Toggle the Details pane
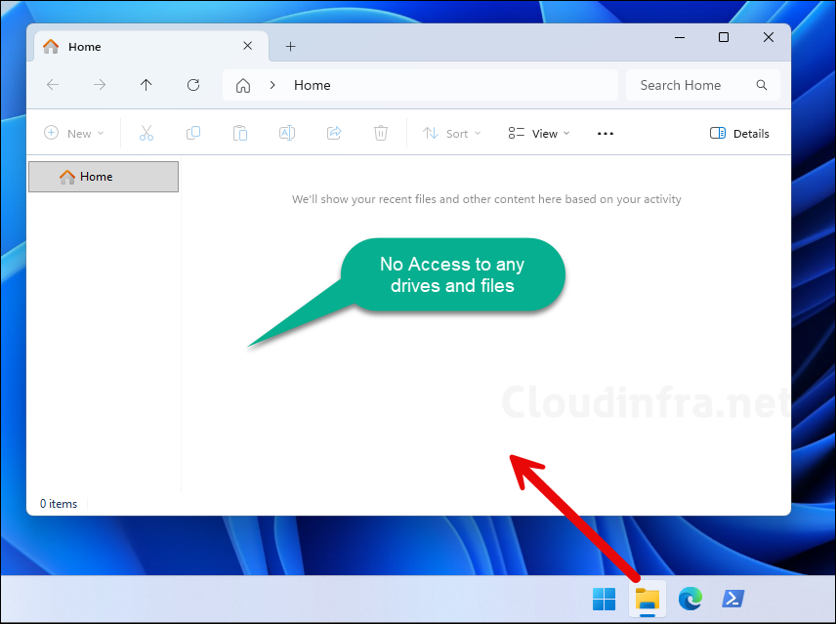The image size is (836, 624). (739, 133)
